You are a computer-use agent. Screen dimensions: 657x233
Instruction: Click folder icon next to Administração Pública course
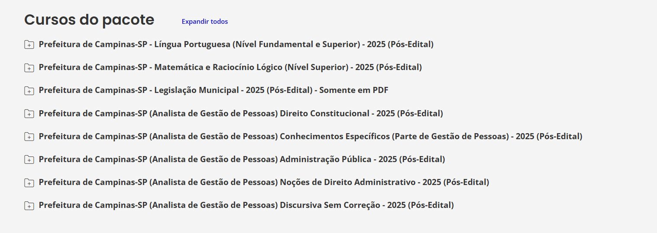click(29, 160)
